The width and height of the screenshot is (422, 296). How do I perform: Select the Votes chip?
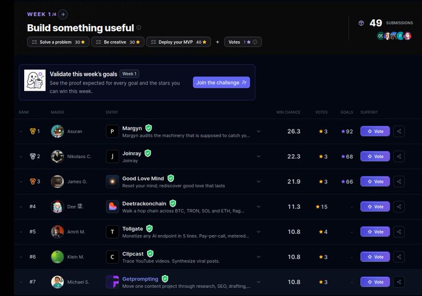(243, 42)
